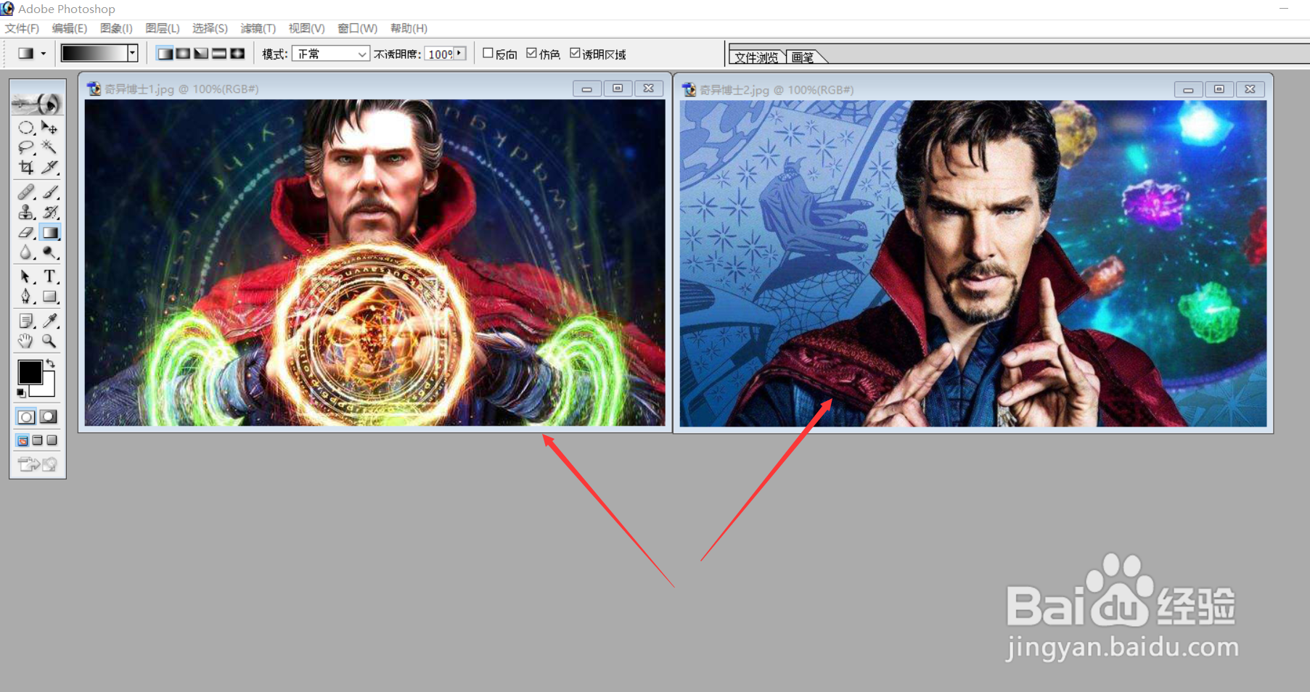
Task: Switch to Full Screen with menu bar
Action: [37, 440]
